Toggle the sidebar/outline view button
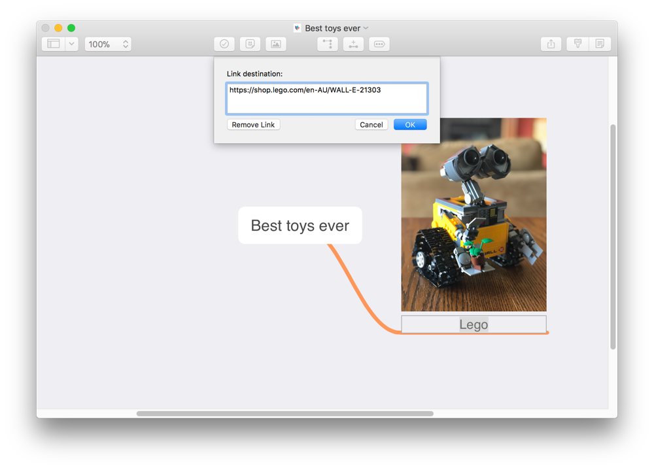 [54, 44]
